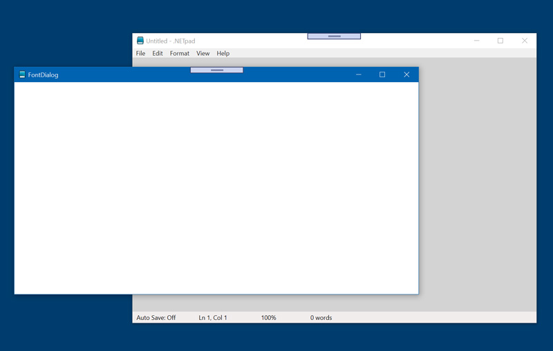The image size is (553, 351).
Task: Maximize the .NETpad window
Action: [500, 41]
